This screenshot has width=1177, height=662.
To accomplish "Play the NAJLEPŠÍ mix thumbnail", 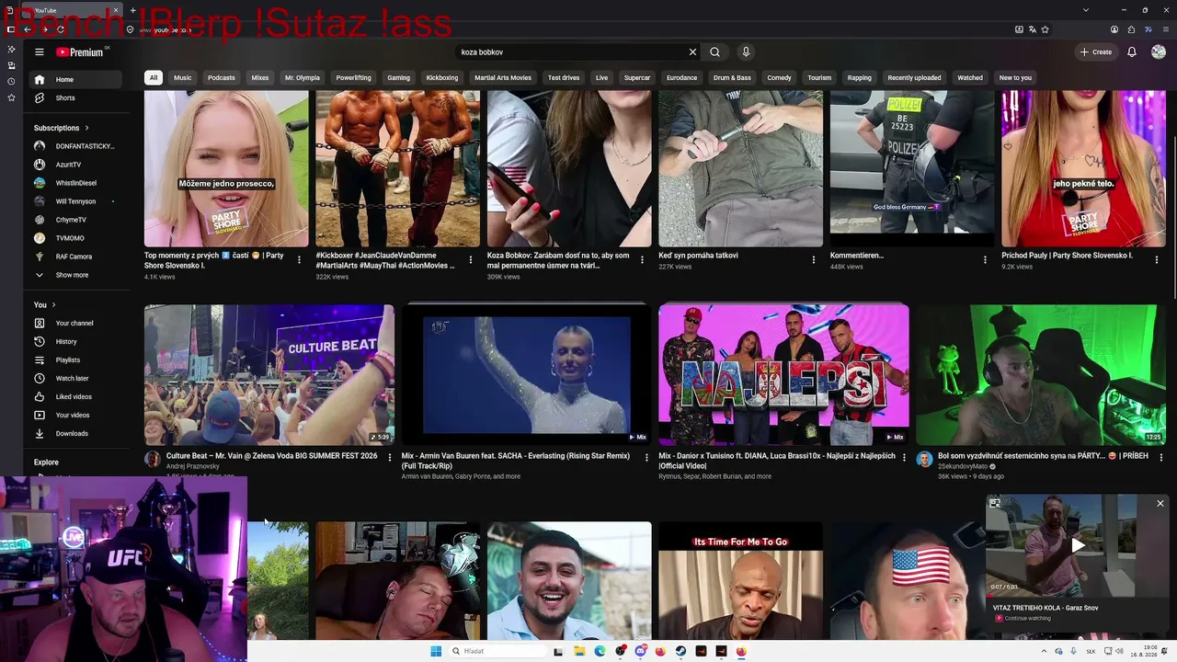I will point(783,375).
